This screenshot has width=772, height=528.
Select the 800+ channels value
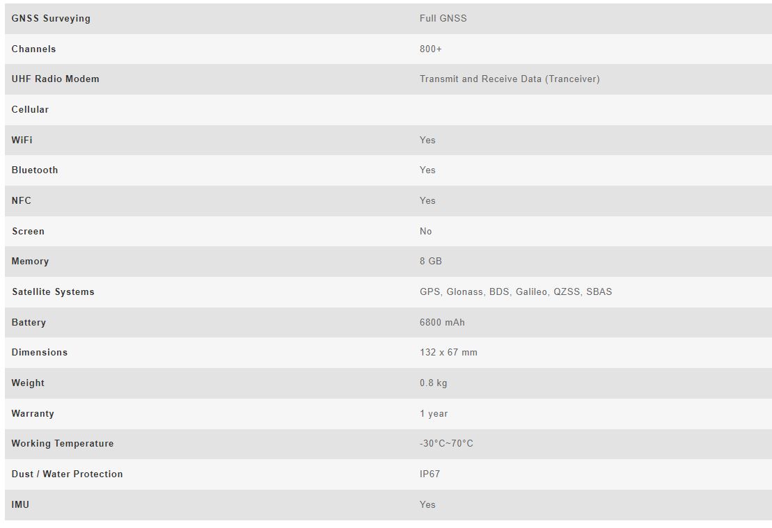[x=430, y=49]
